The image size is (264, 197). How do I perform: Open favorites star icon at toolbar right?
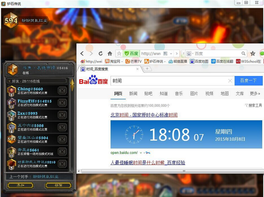252,54
